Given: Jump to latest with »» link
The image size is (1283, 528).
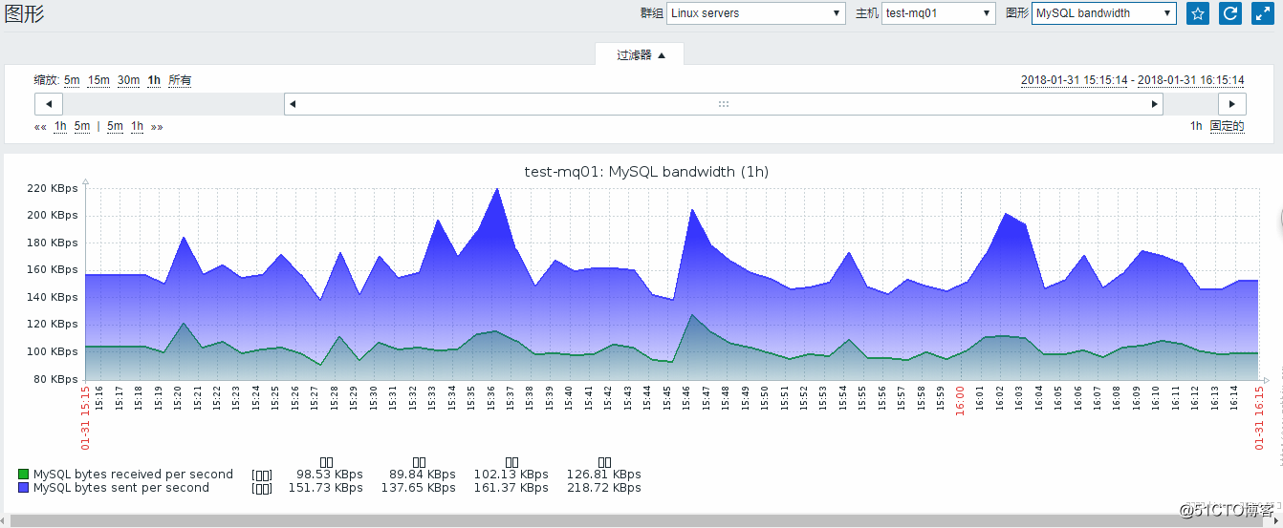Looking at the screenshot, I should (157, 126).
